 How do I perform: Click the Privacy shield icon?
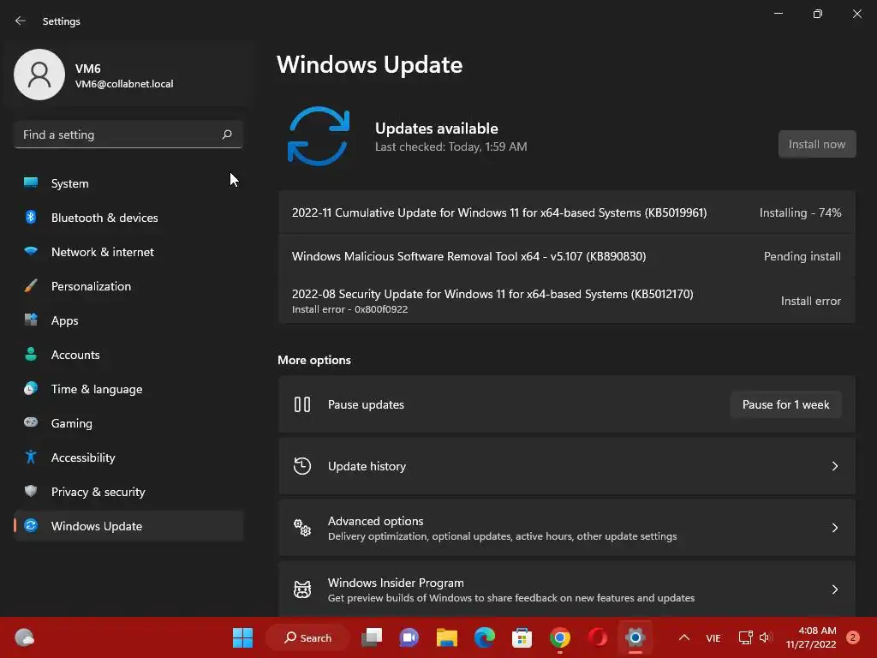coord(31,491)
